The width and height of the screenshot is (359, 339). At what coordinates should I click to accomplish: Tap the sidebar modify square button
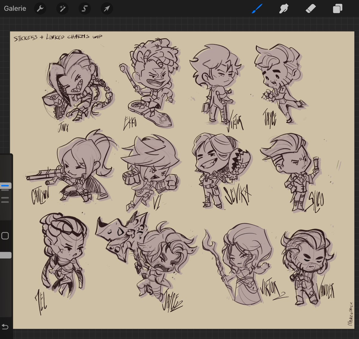click(x=5, y=236)
